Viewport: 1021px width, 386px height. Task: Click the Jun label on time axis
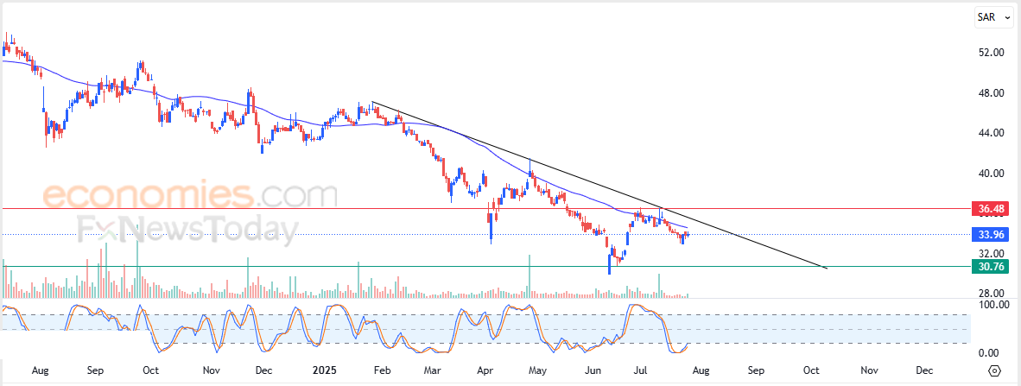click(x=593, y=370)
